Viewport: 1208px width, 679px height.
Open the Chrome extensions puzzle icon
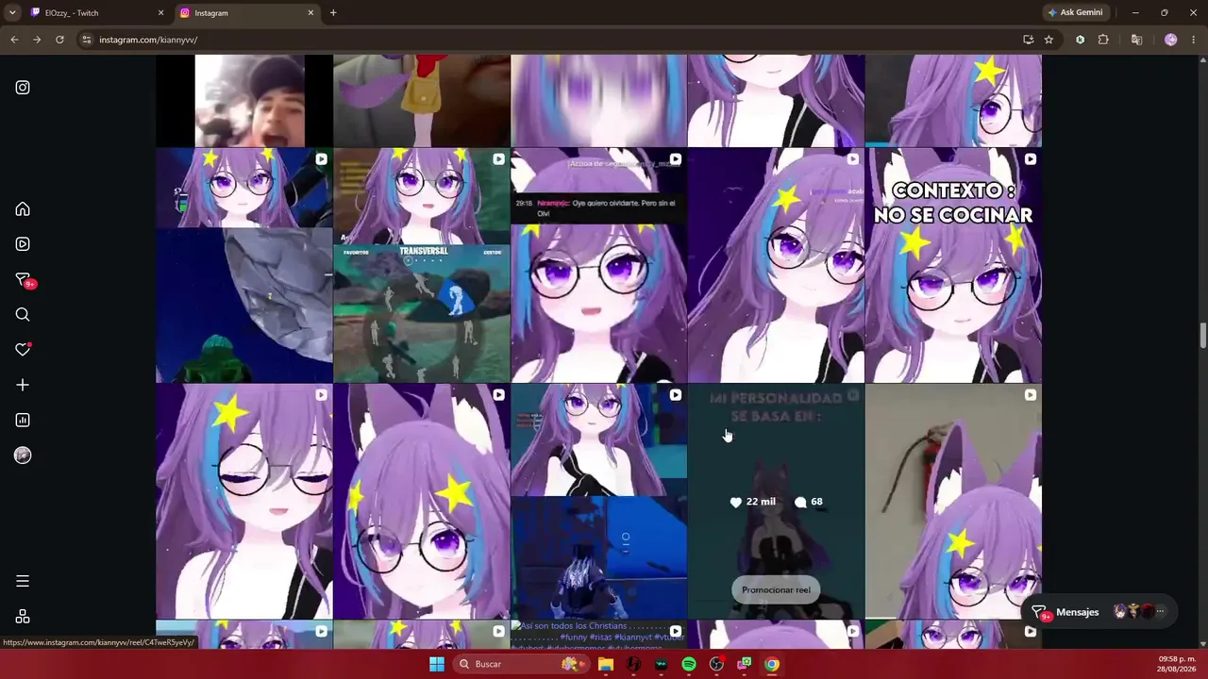(1103, 40)
